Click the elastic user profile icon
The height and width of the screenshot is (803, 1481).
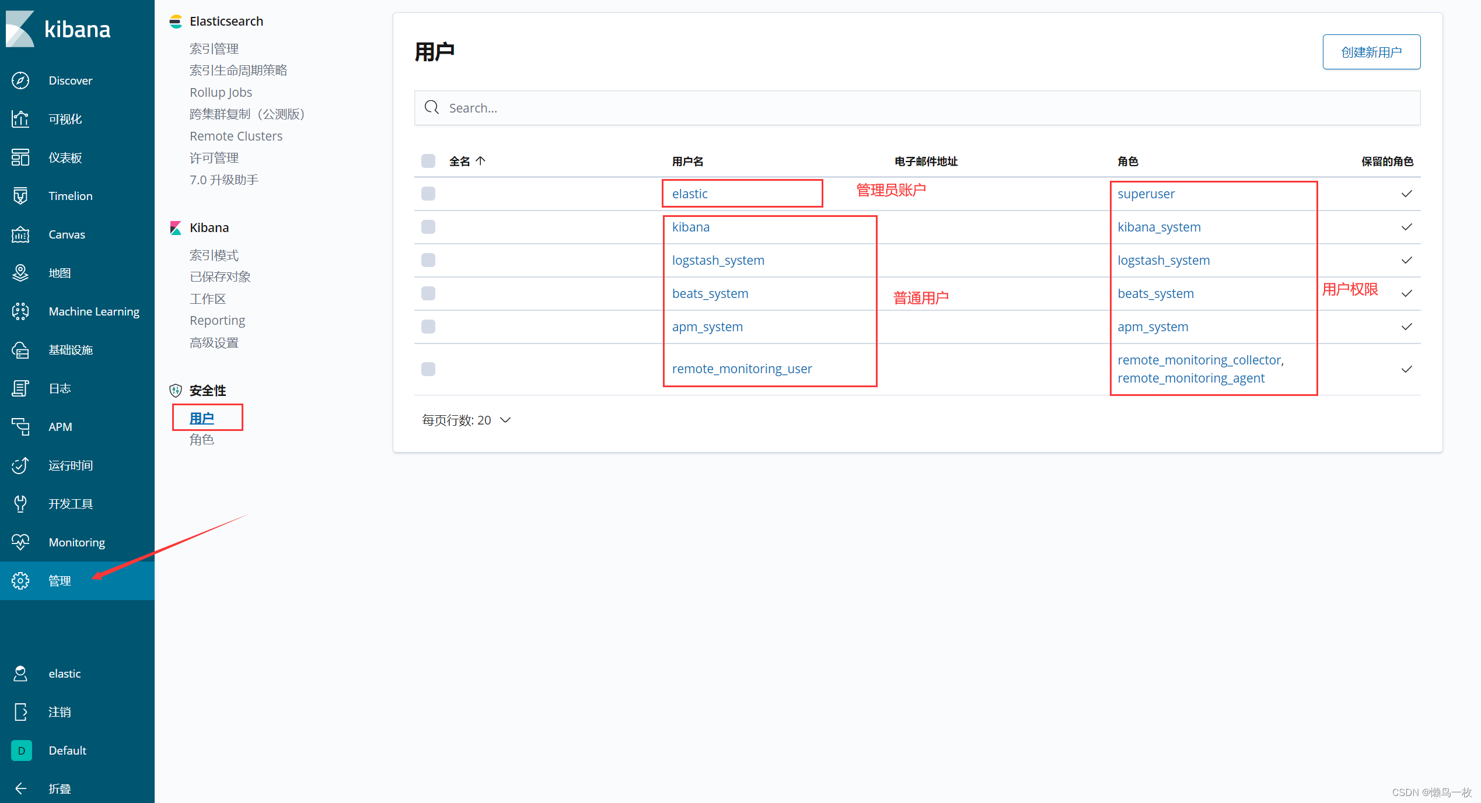tap(20, 674)
